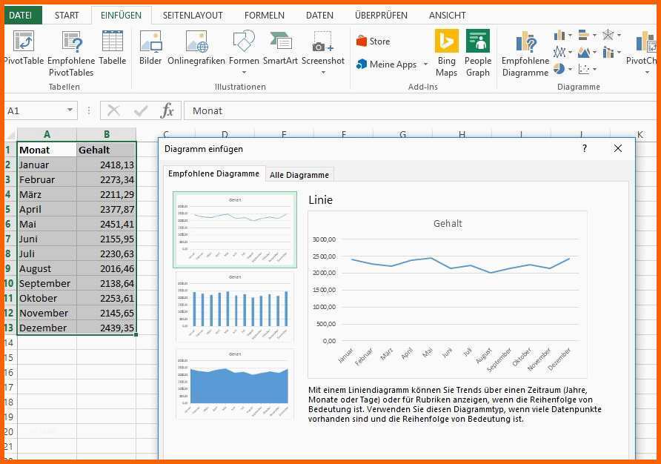Image resolution: width=661 pixels, height=464 pixels.
Task: Choose the pie chart icon
Action: pyautogui.click(x=559, y=68)
